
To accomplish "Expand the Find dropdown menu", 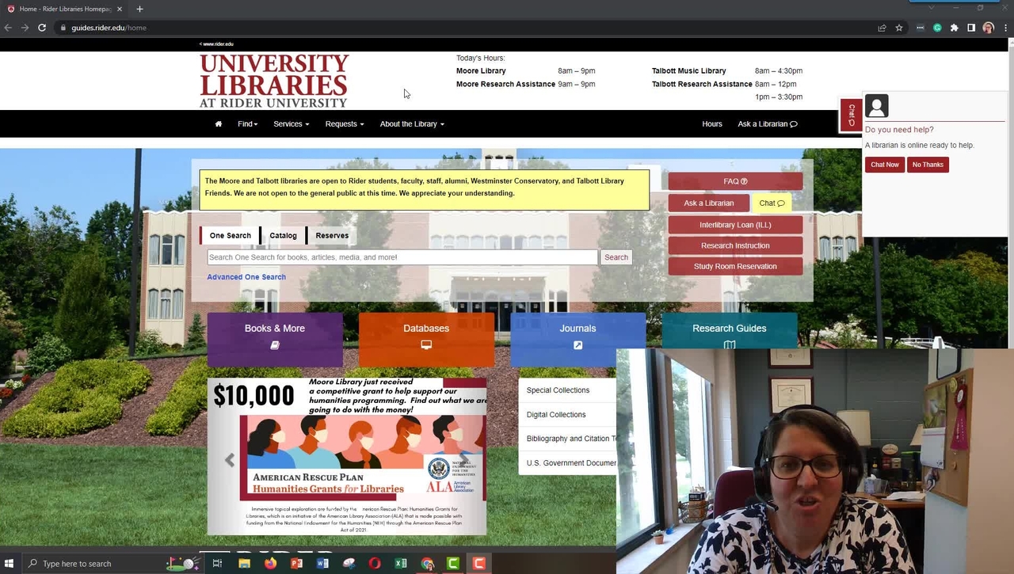I will 247,124.
